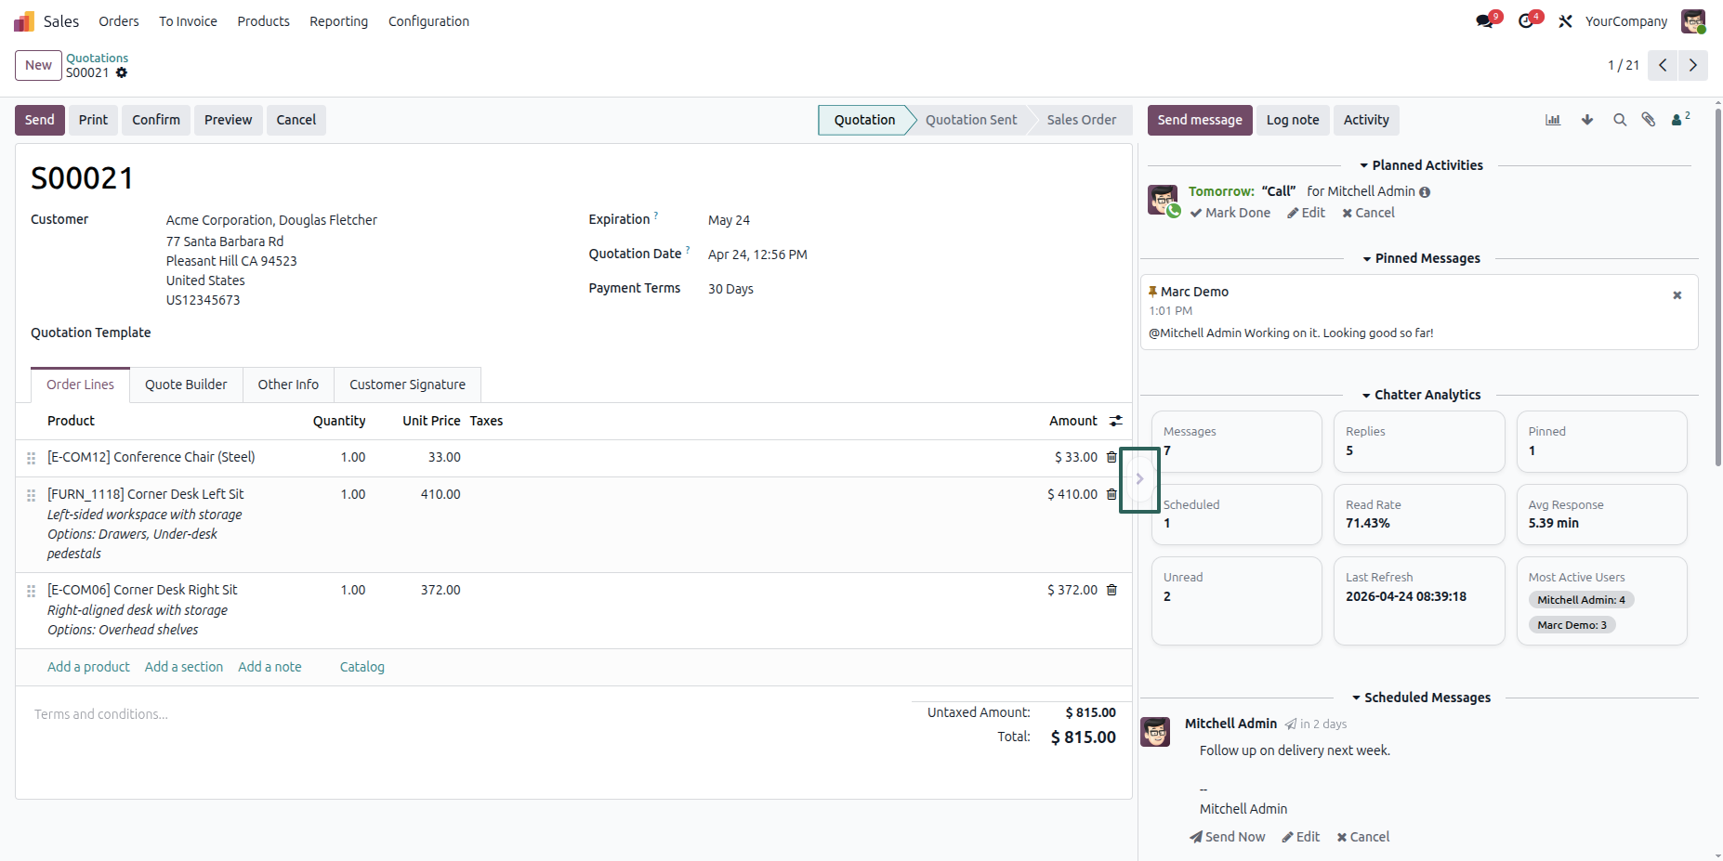Switch to Quote Builder tab
The height and width of the screenshot is (861, 1723).
[186, 385]
